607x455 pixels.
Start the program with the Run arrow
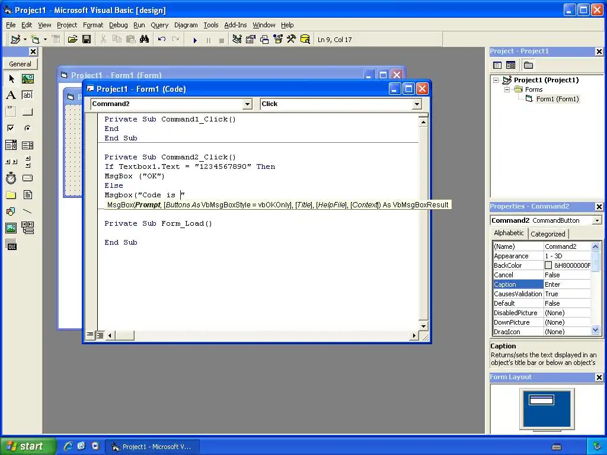195,40
